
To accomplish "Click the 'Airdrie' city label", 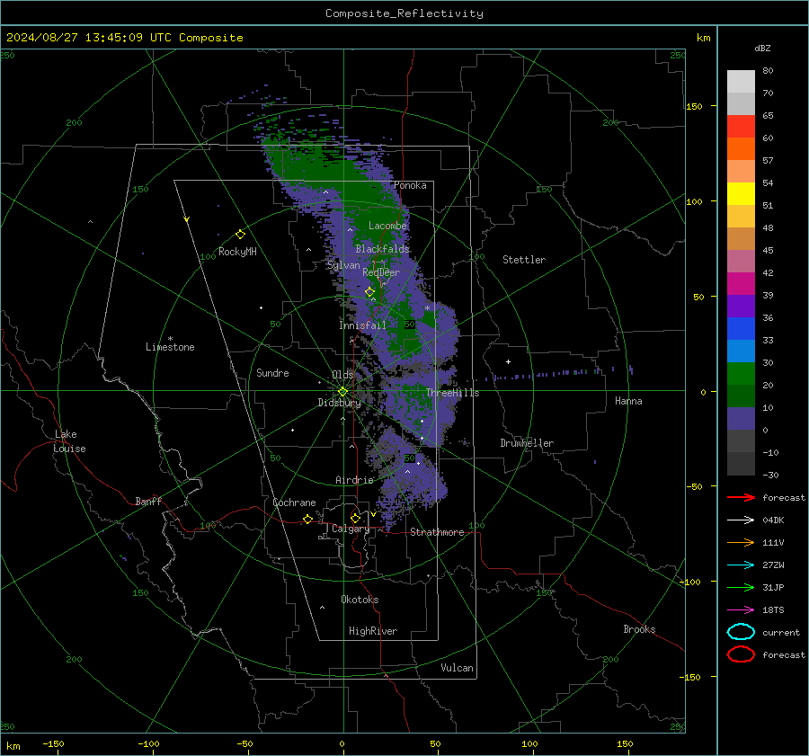I will [354, 480].
